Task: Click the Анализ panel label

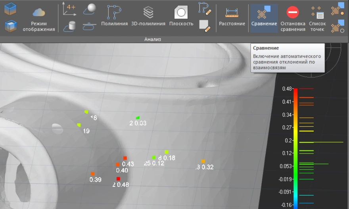Action: pyautogui.click(x=153, y=39)
